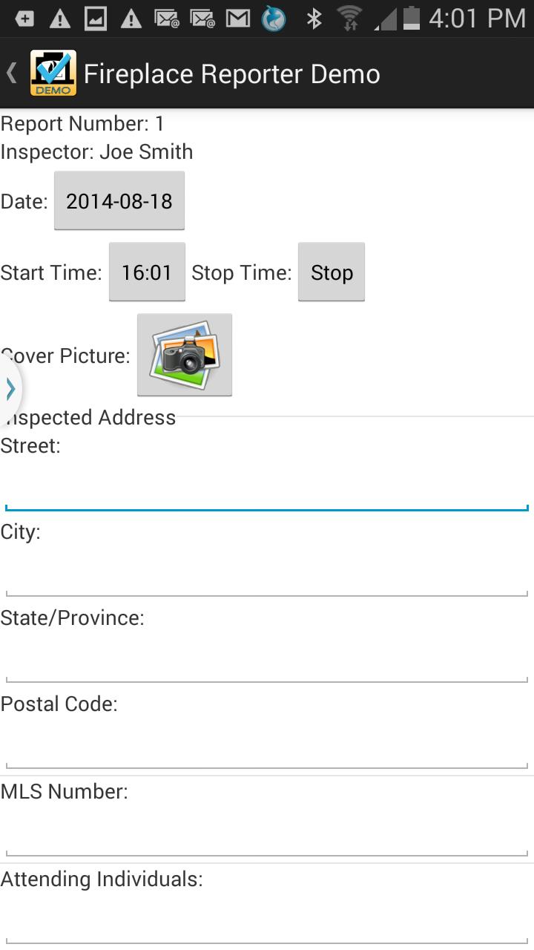
Task: Select the State/Province field
Action: click(267, 662)
